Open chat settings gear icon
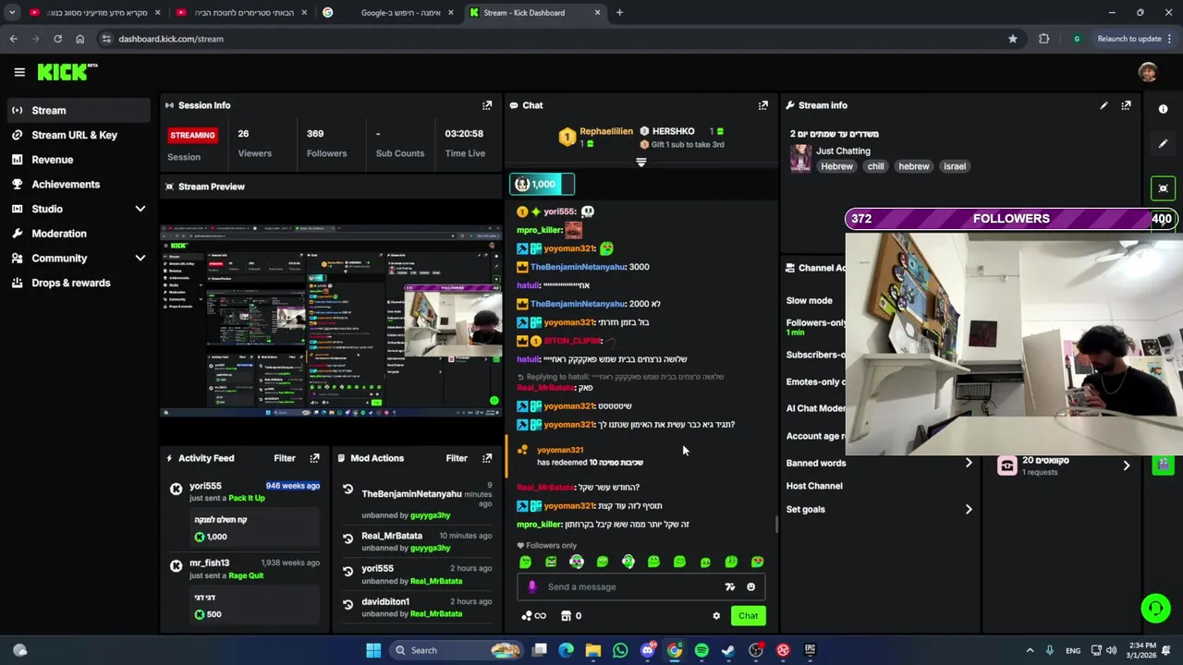 coord(716,616)
